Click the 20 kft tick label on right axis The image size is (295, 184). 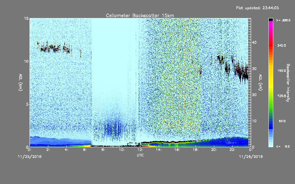254,95
